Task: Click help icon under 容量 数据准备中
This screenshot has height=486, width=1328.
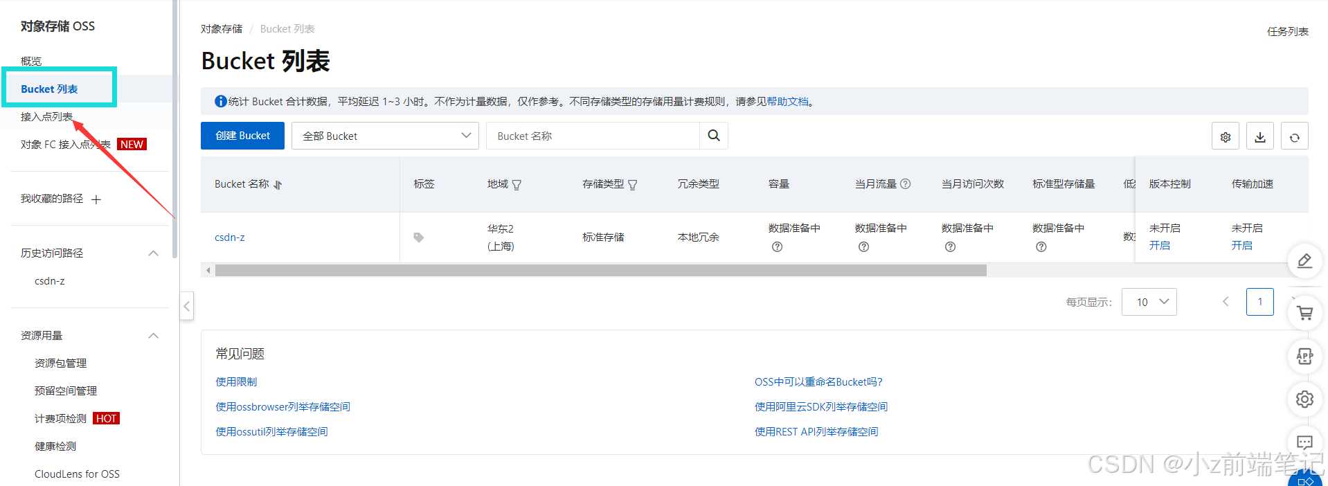Action: click(778, 246)
